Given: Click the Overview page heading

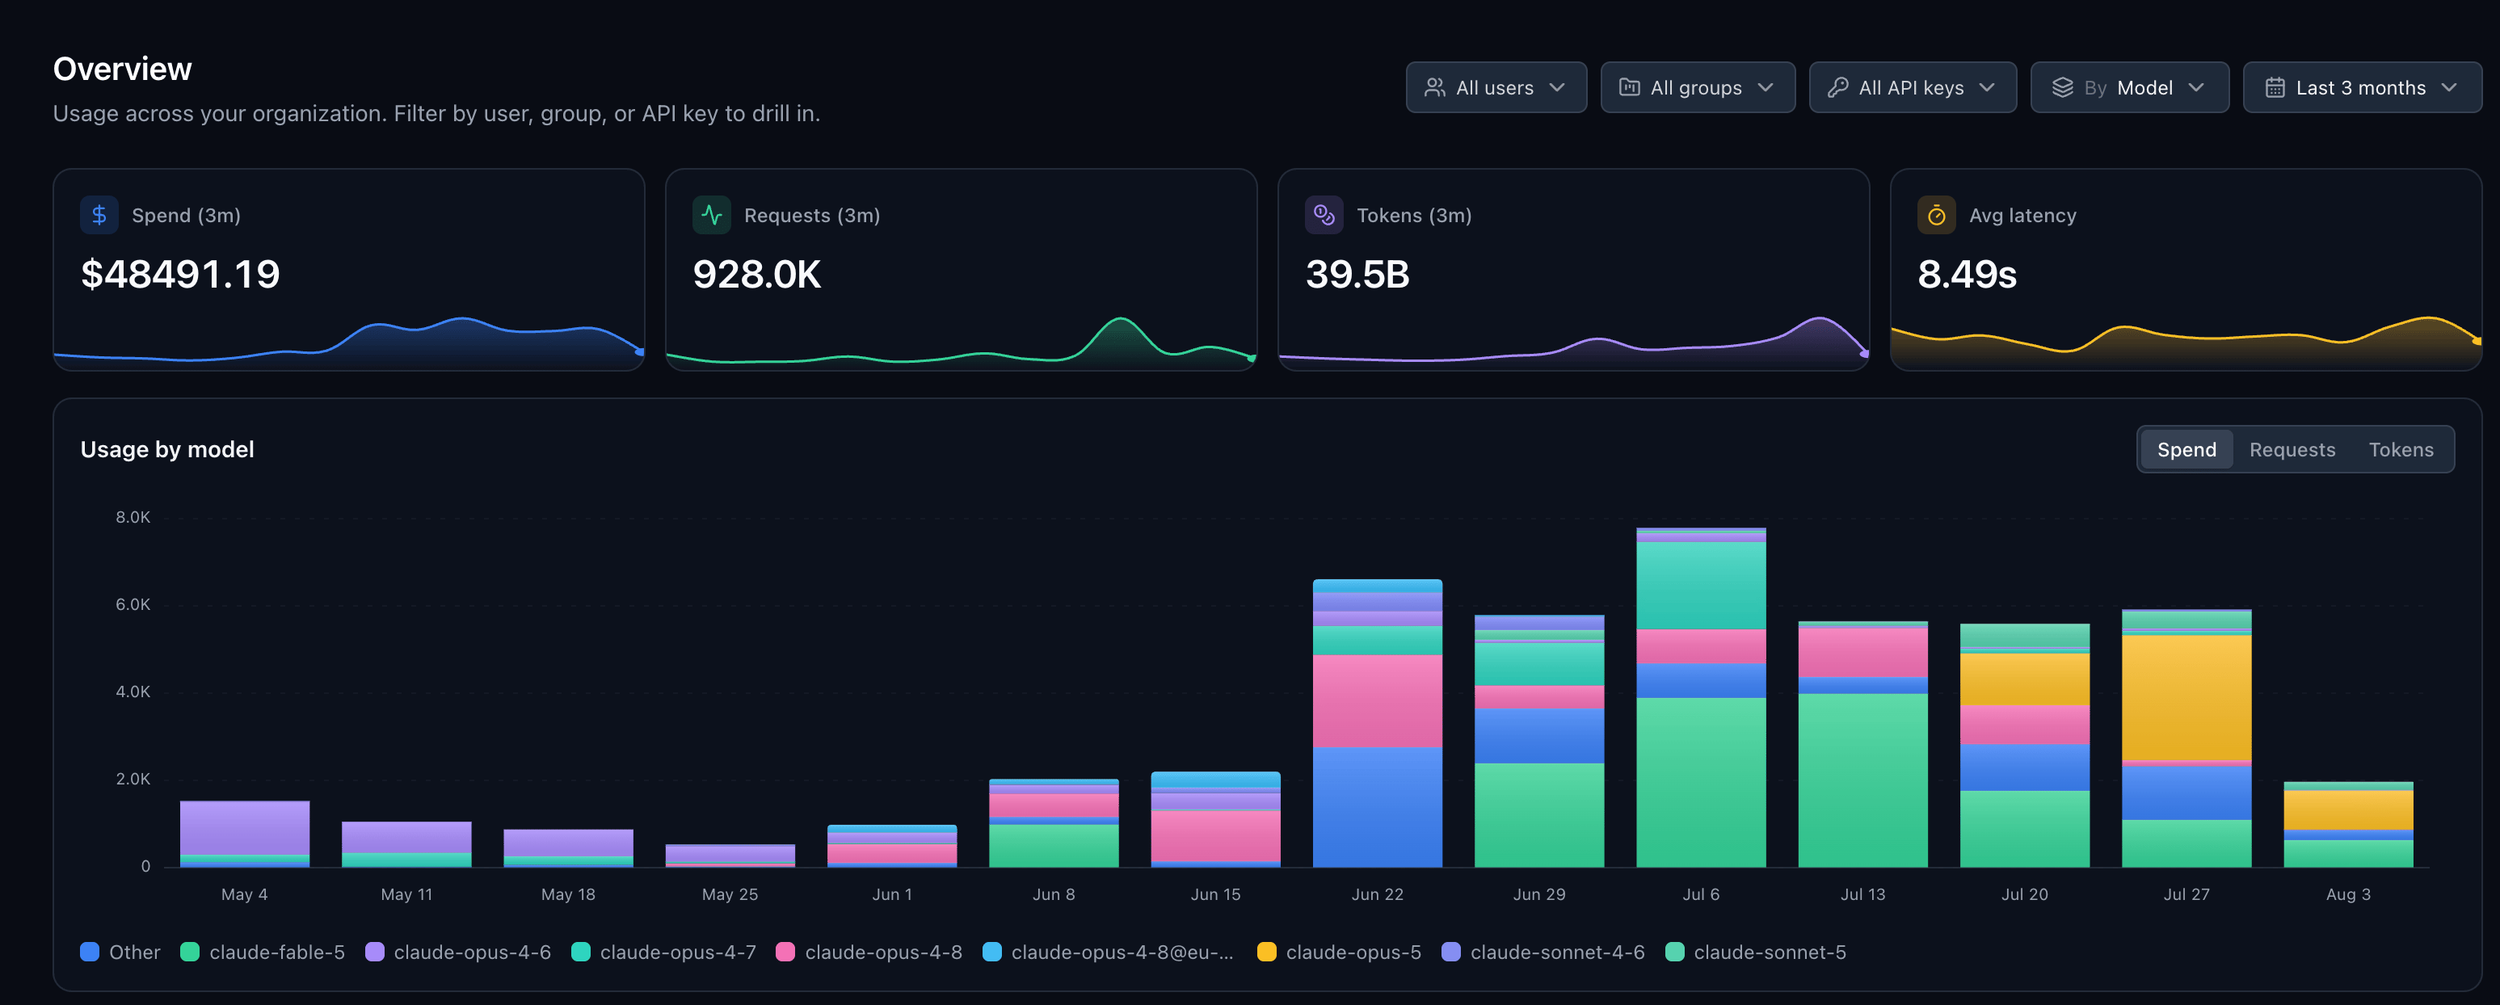Looking at the screenshot, I should coord(122,69).
